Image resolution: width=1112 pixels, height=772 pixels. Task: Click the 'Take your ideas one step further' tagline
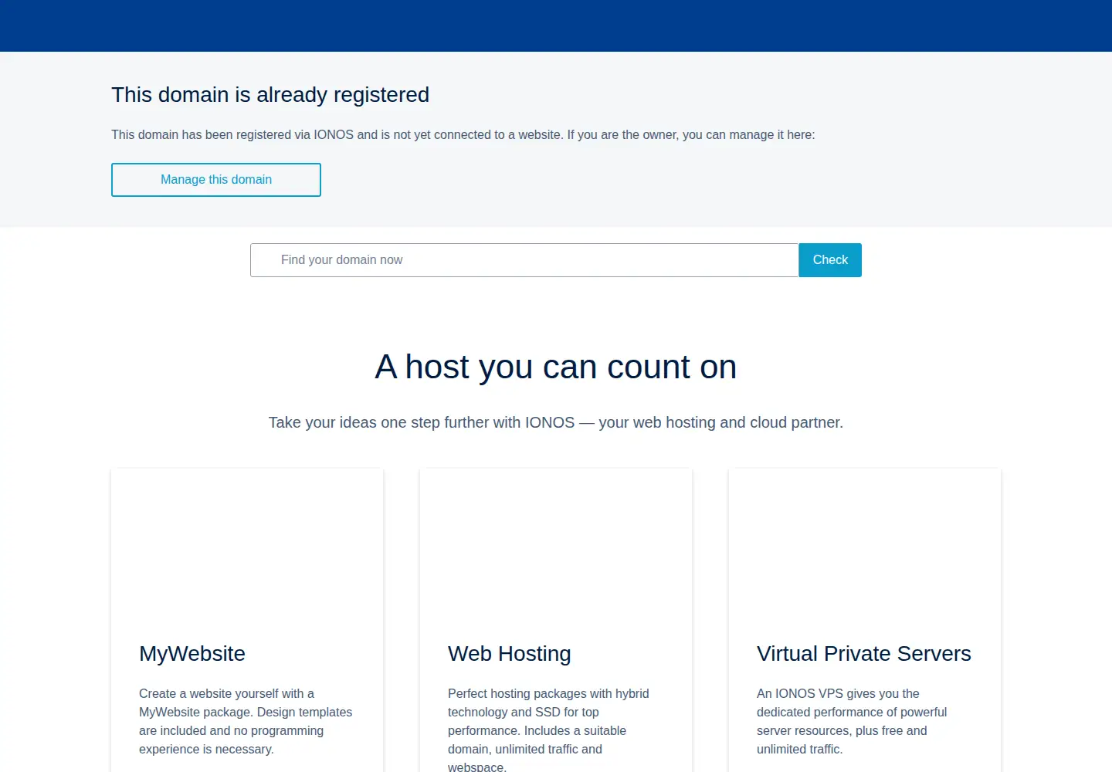pyautogui.click(x=556, y=422)
